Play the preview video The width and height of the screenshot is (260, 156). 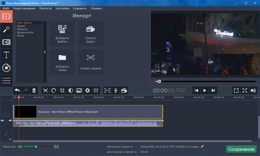click(x=205, y=91)
